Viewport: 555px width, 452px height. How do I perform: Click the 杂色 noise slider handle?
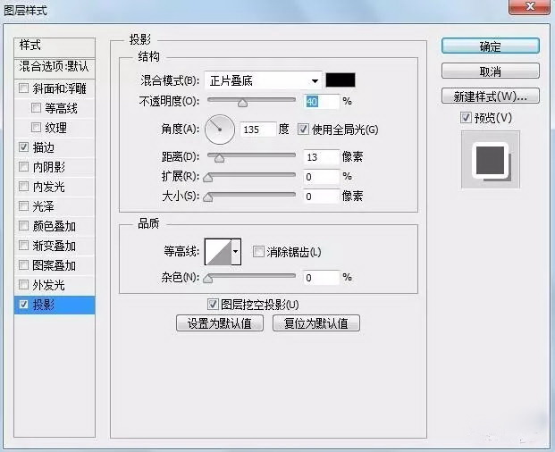tap(208, 279)
